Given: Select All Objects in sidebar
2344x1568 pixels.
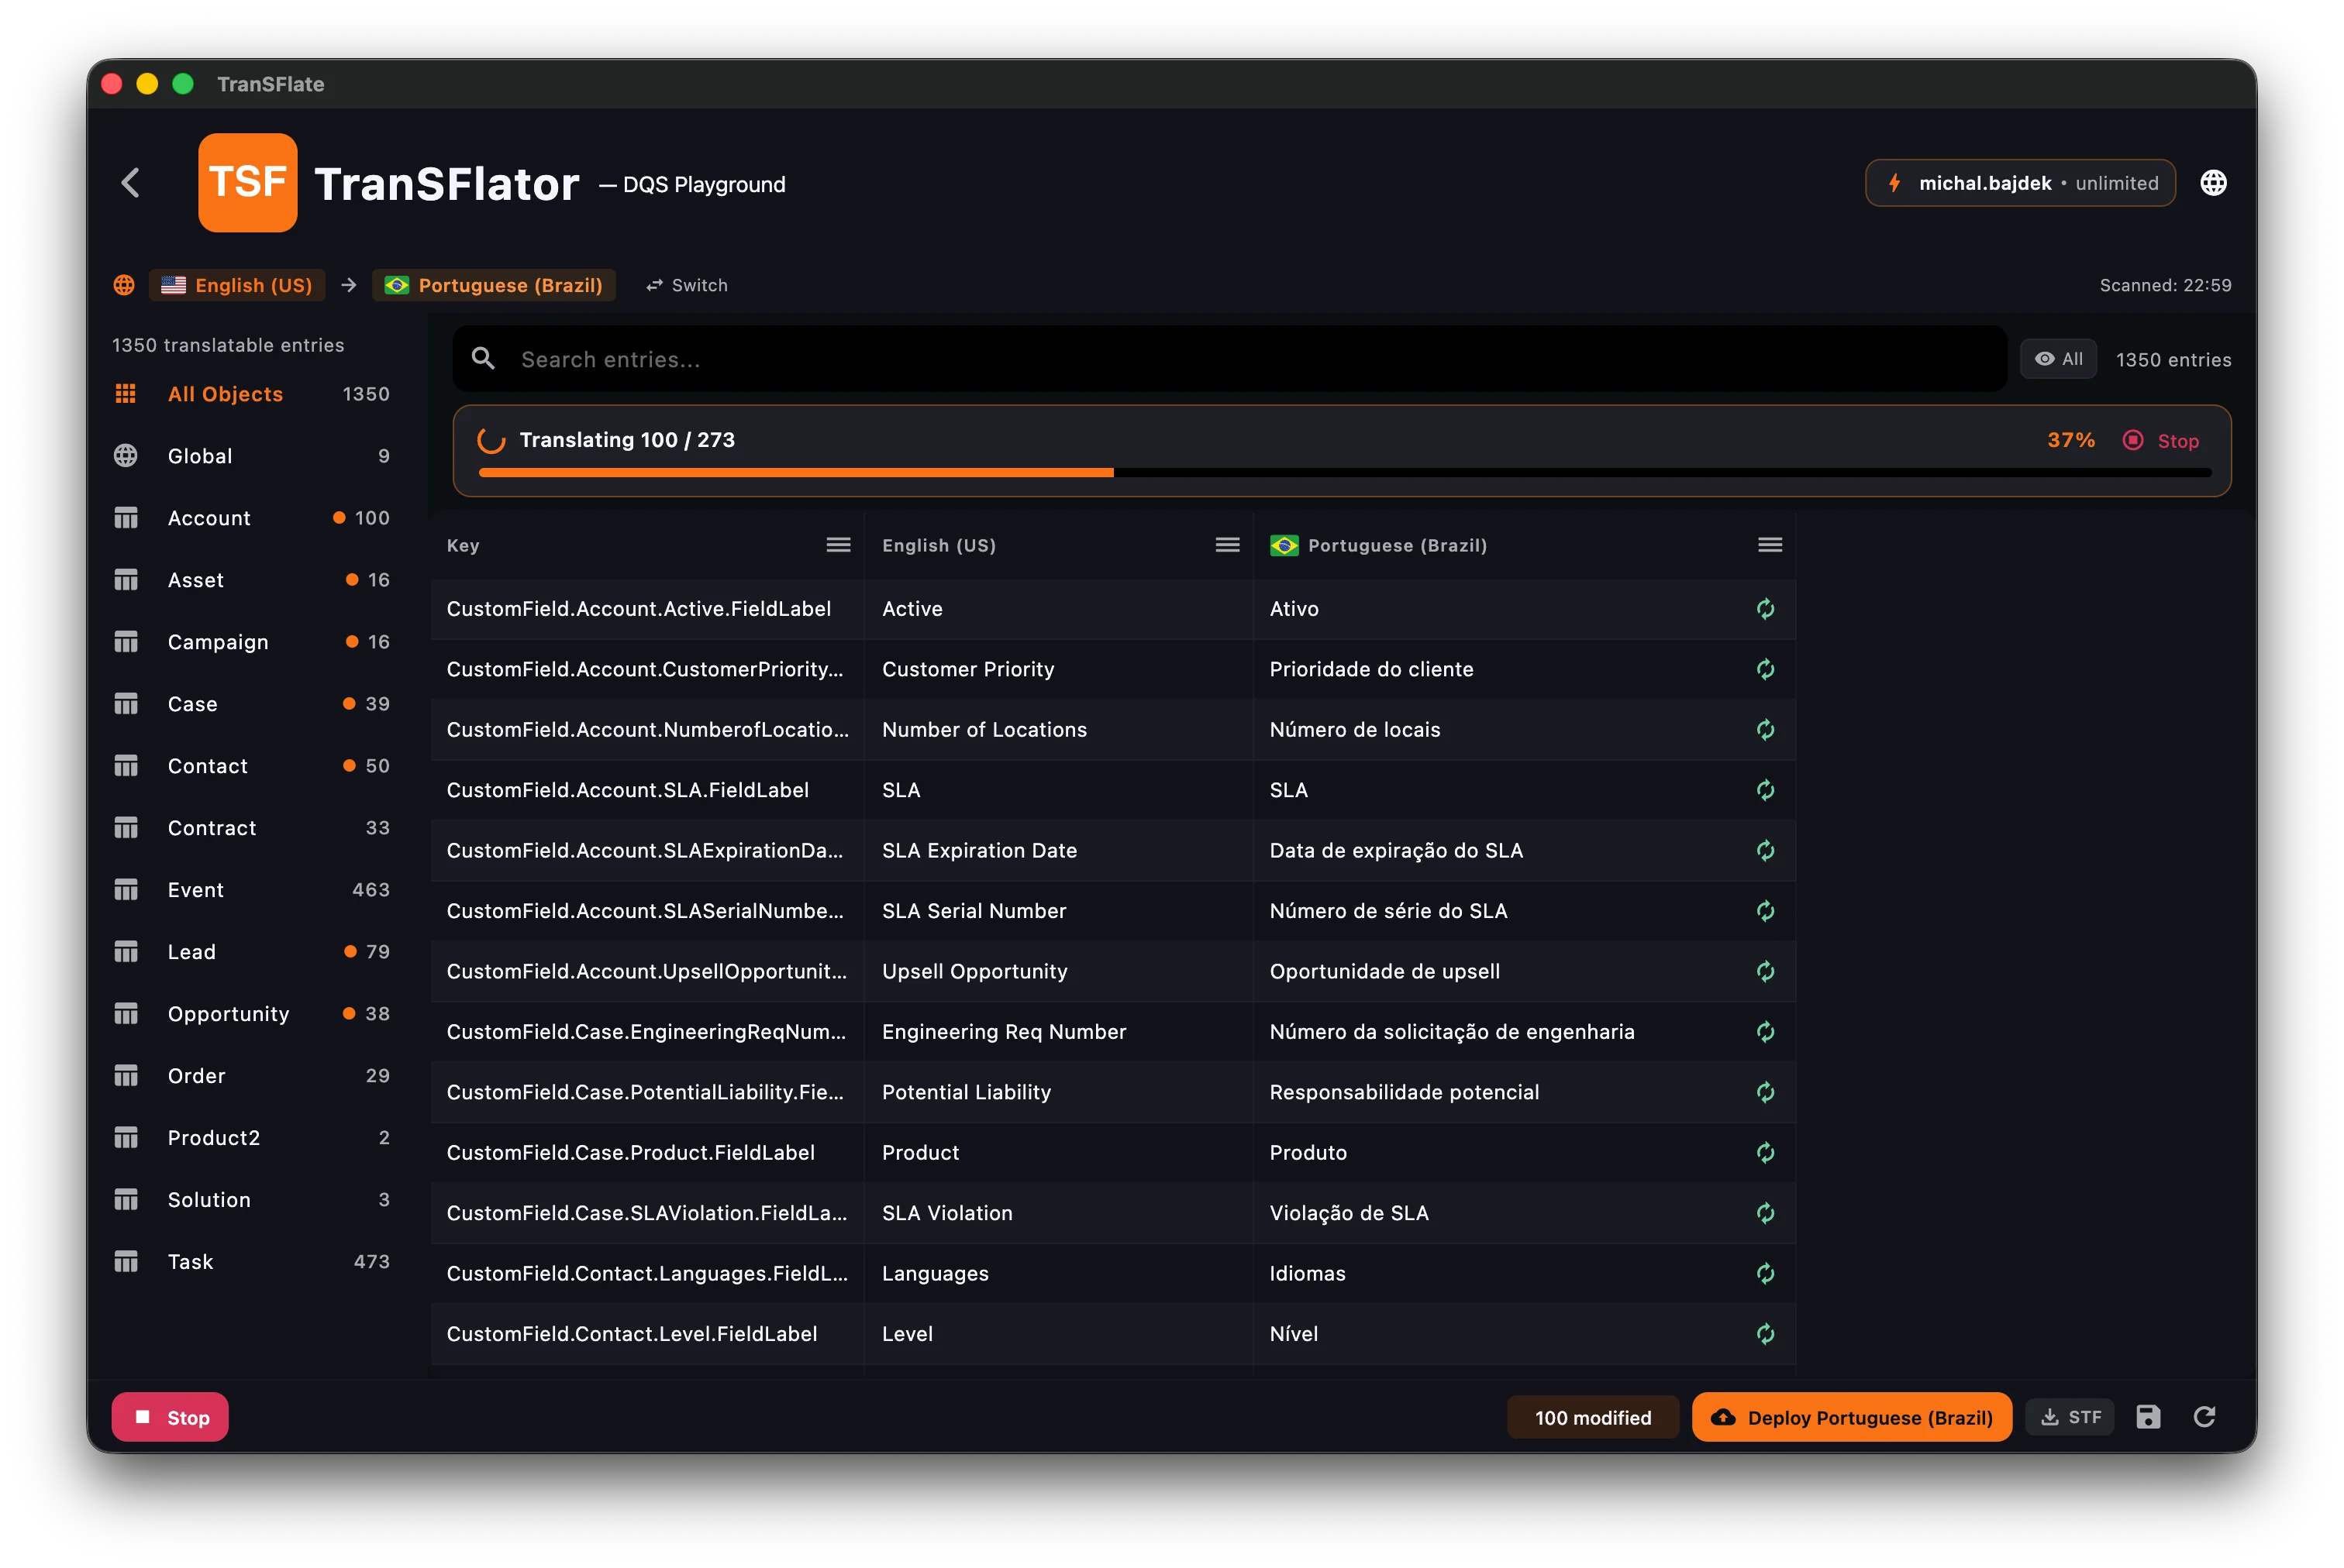Looking at the screenshot, I should click(225, 394).
